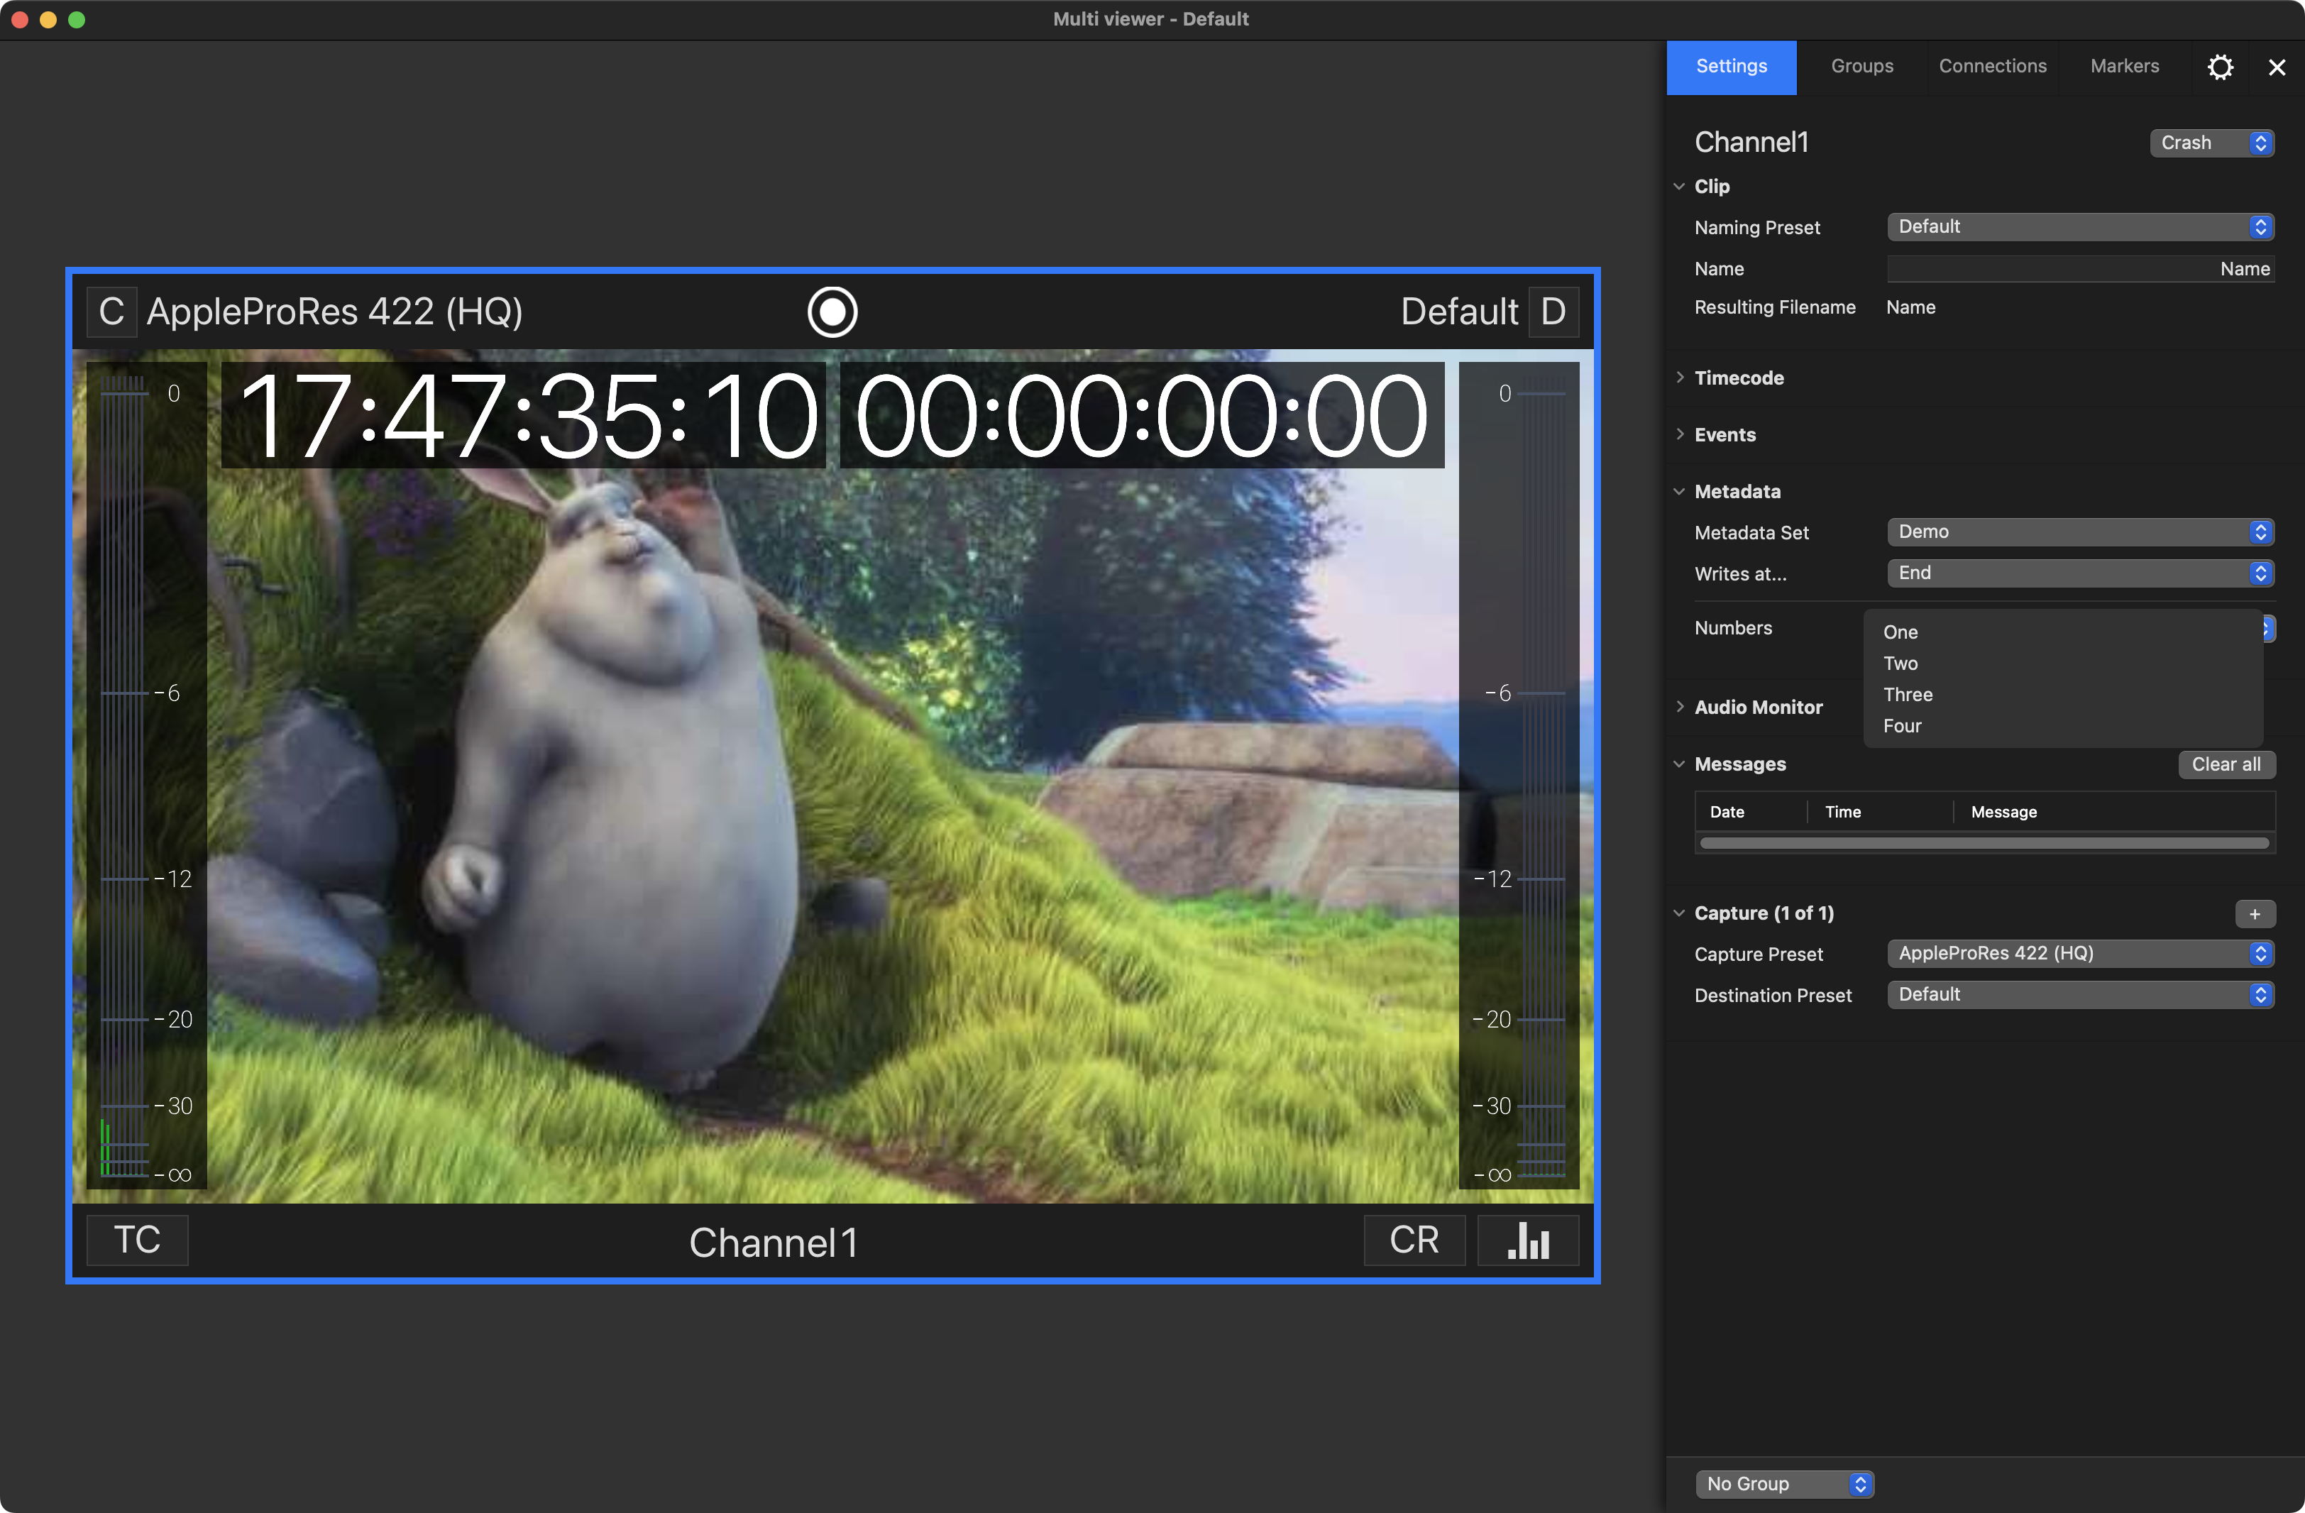Click the Message column header
The width and height of the screenshot is (2305, 1513).
(2114, 812)
